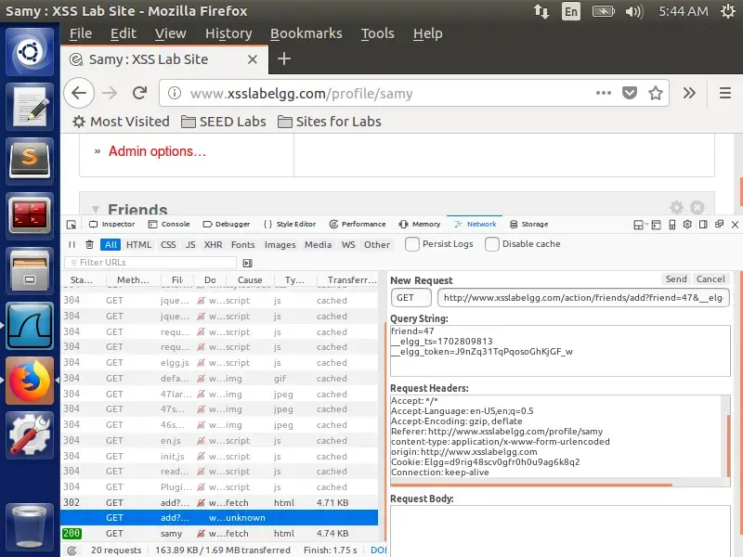The image size is (743, 557).
Task: Click the new request URL field
Action: point(583,297)
